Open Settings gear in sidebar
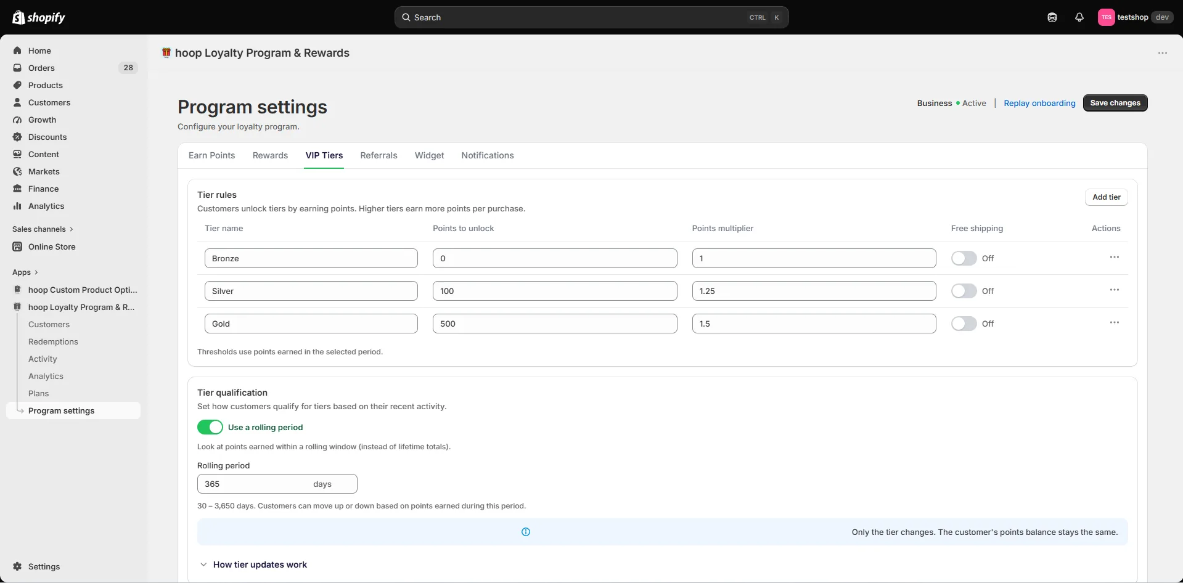The height and width of the screenshot is (583, 1183). (17, 566)
